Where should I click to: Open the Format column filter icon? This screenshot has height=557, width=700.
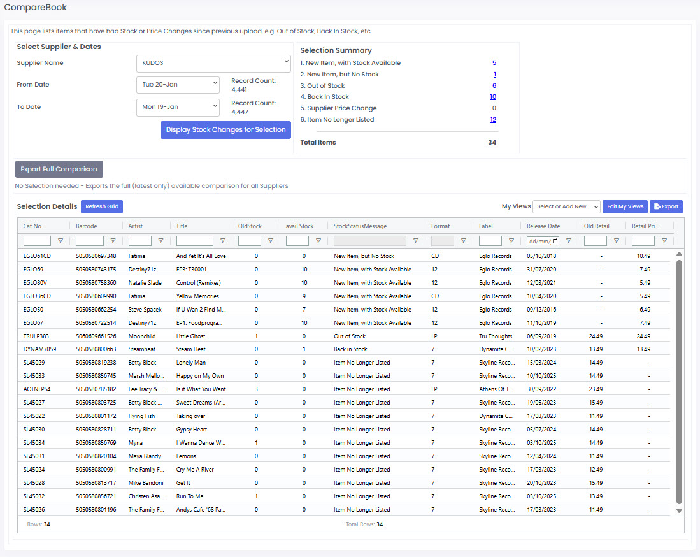(x=463, y=241)
